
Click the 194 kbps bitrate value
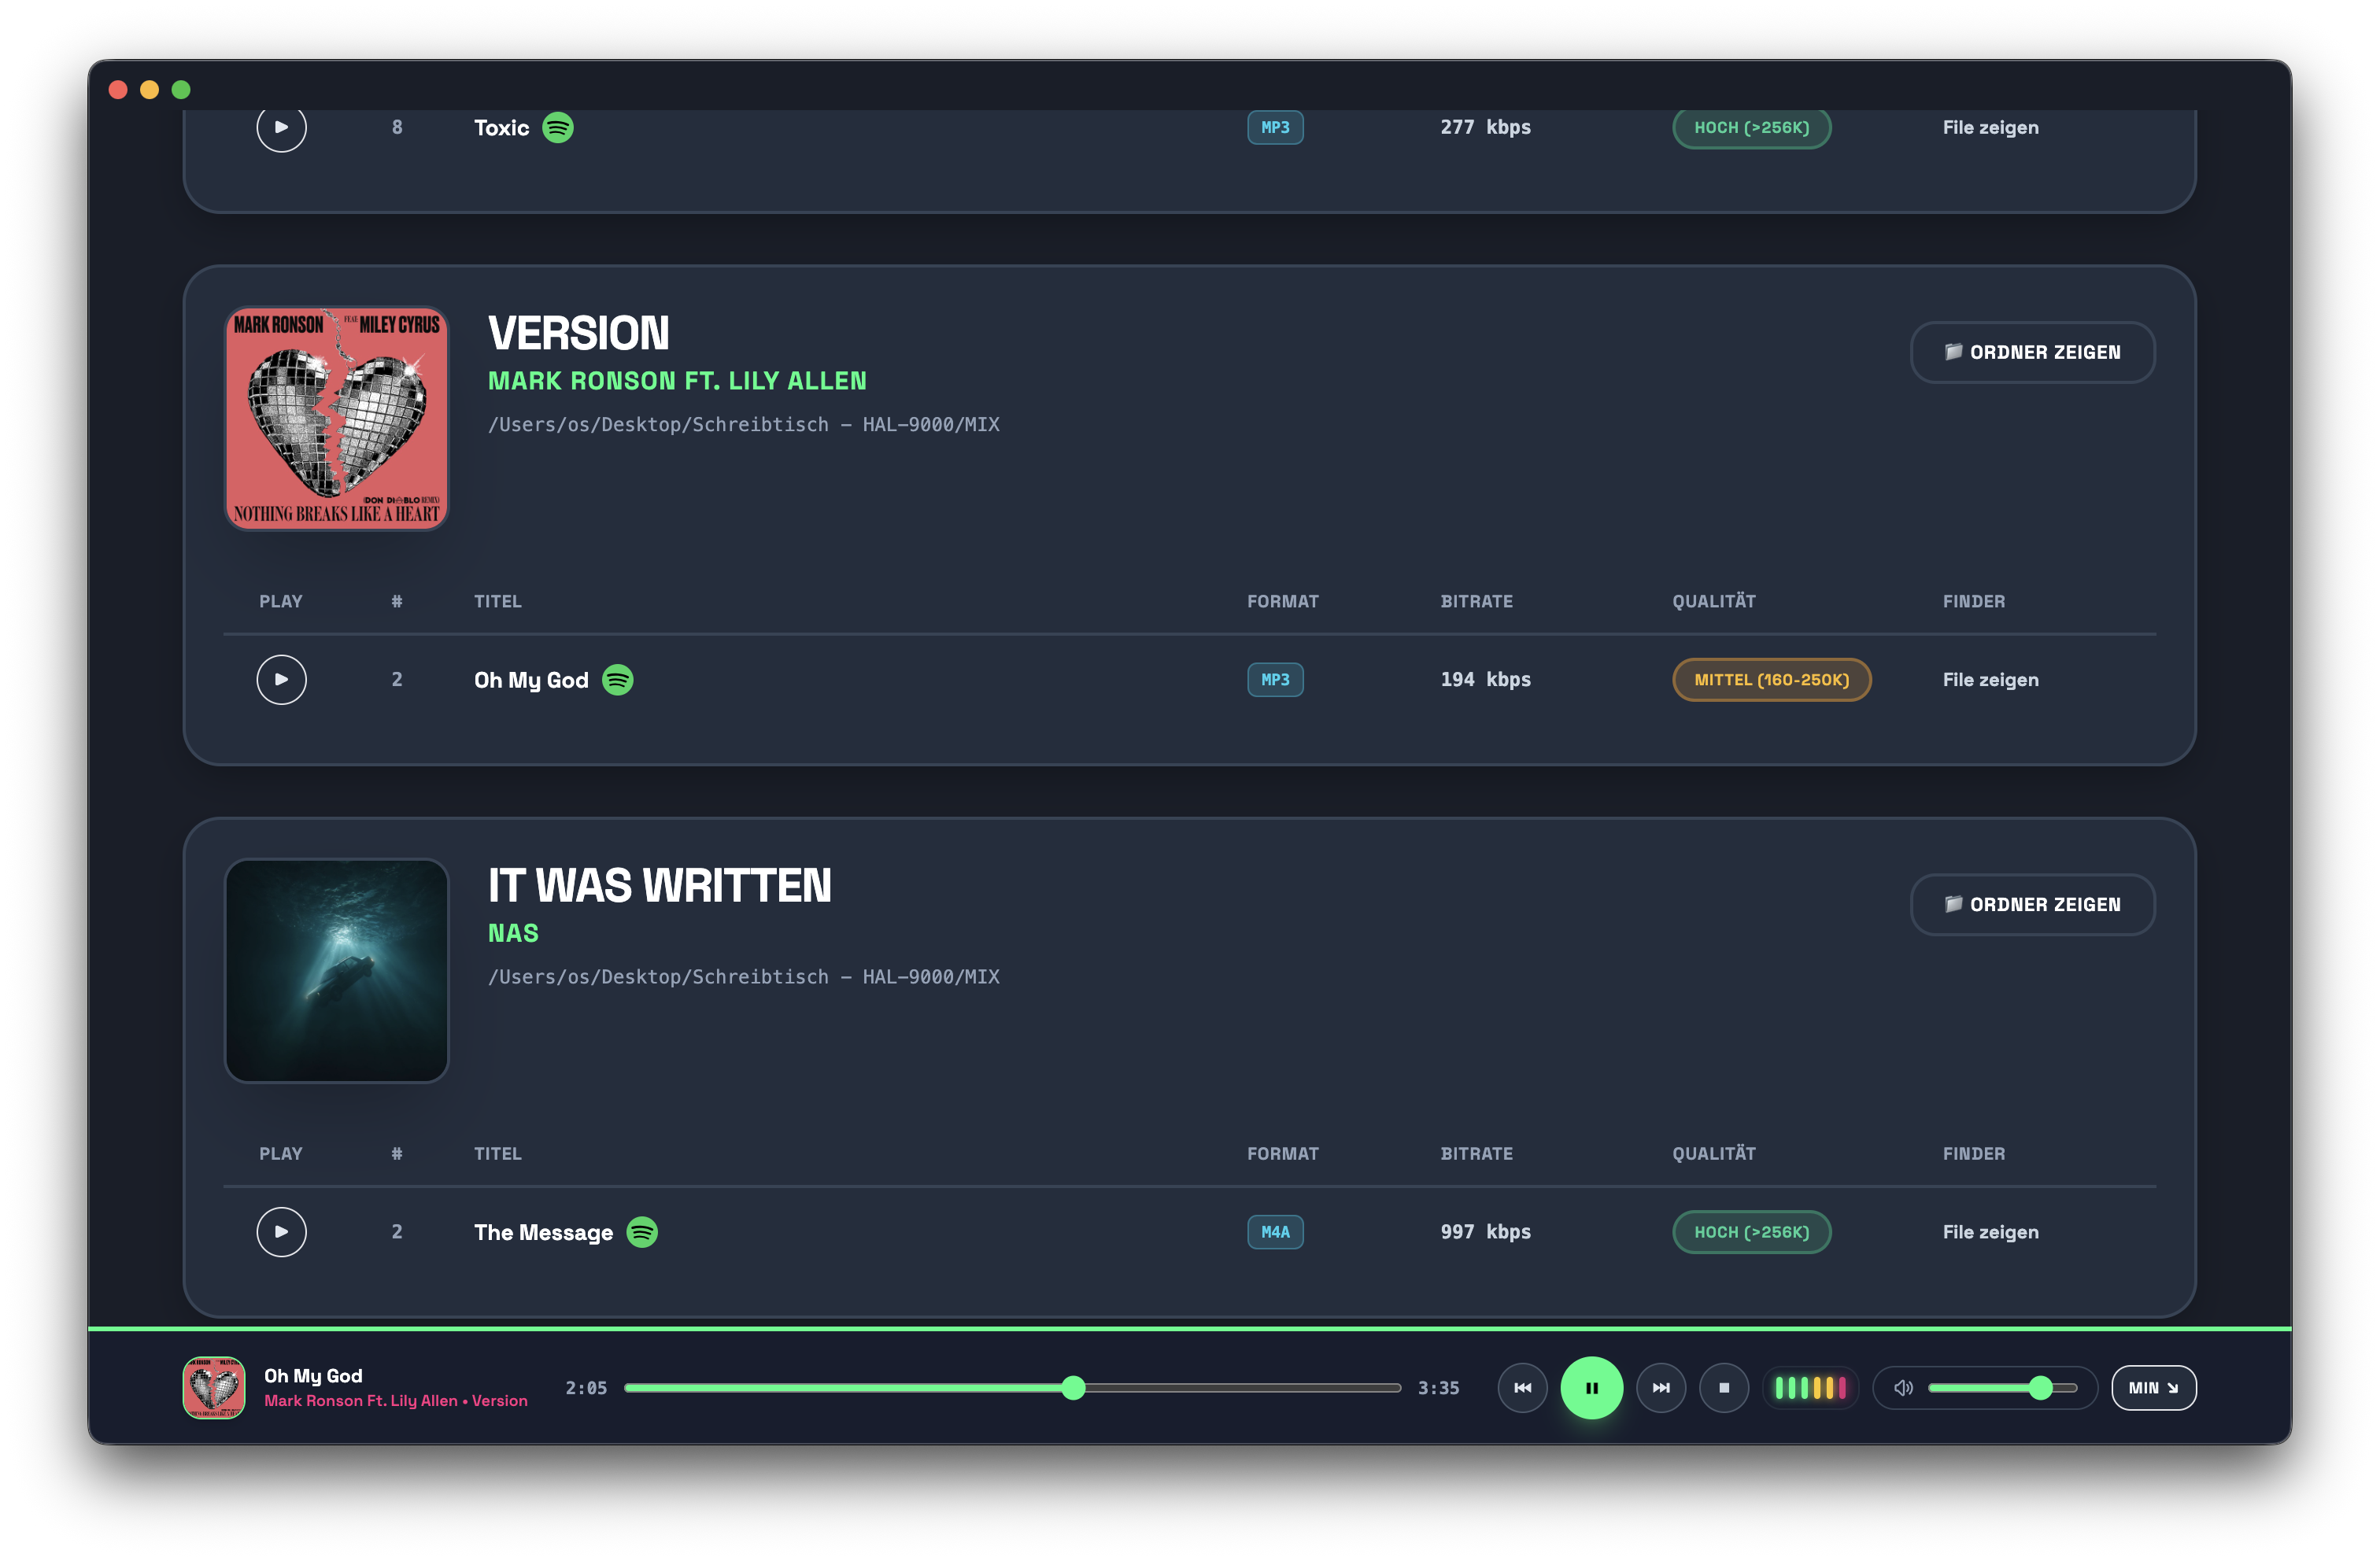coord(1485,680)
